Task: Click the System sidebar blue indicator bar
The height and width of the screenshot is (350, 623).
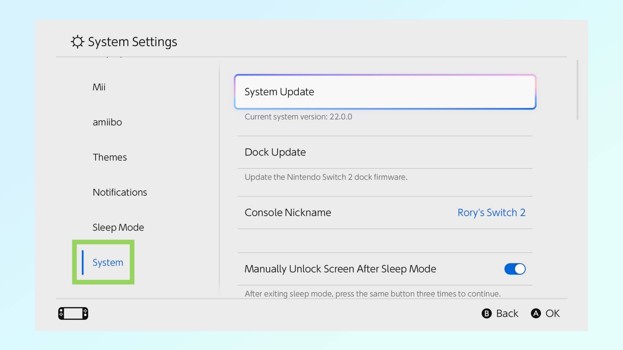Action: point(83,262)
